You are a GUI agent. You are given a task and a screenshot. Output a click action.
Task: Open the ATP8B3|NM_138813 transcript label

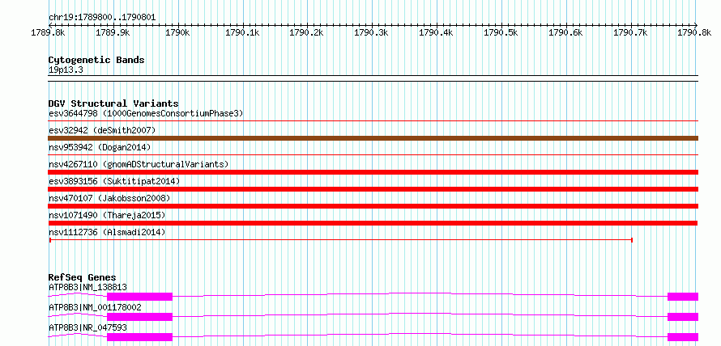pos(87,287)
